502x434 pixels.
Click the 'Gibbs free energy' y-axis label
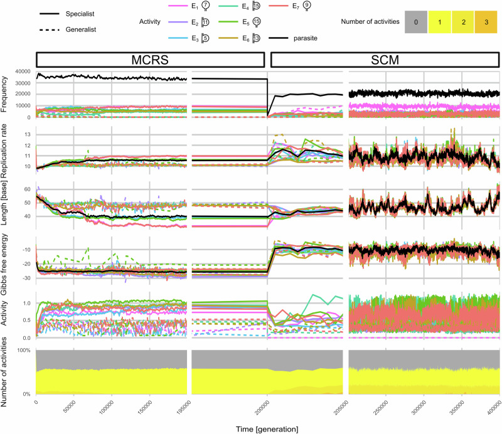(x=4, y=265)
